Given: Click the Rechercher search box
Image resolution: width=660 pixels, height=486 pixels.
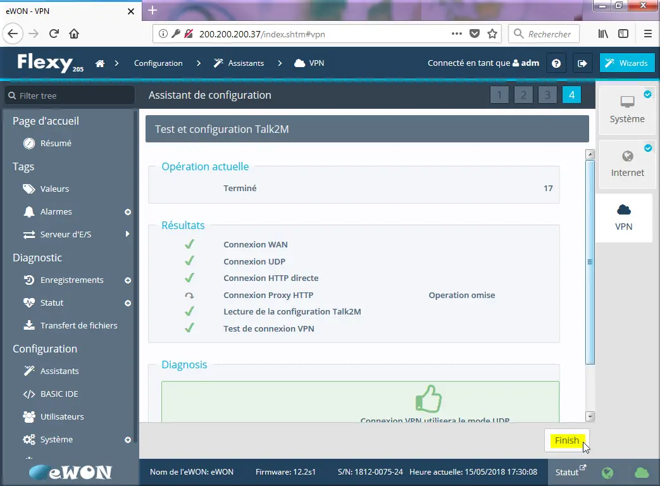Looking at the screenshot, I should coord(544,34).
